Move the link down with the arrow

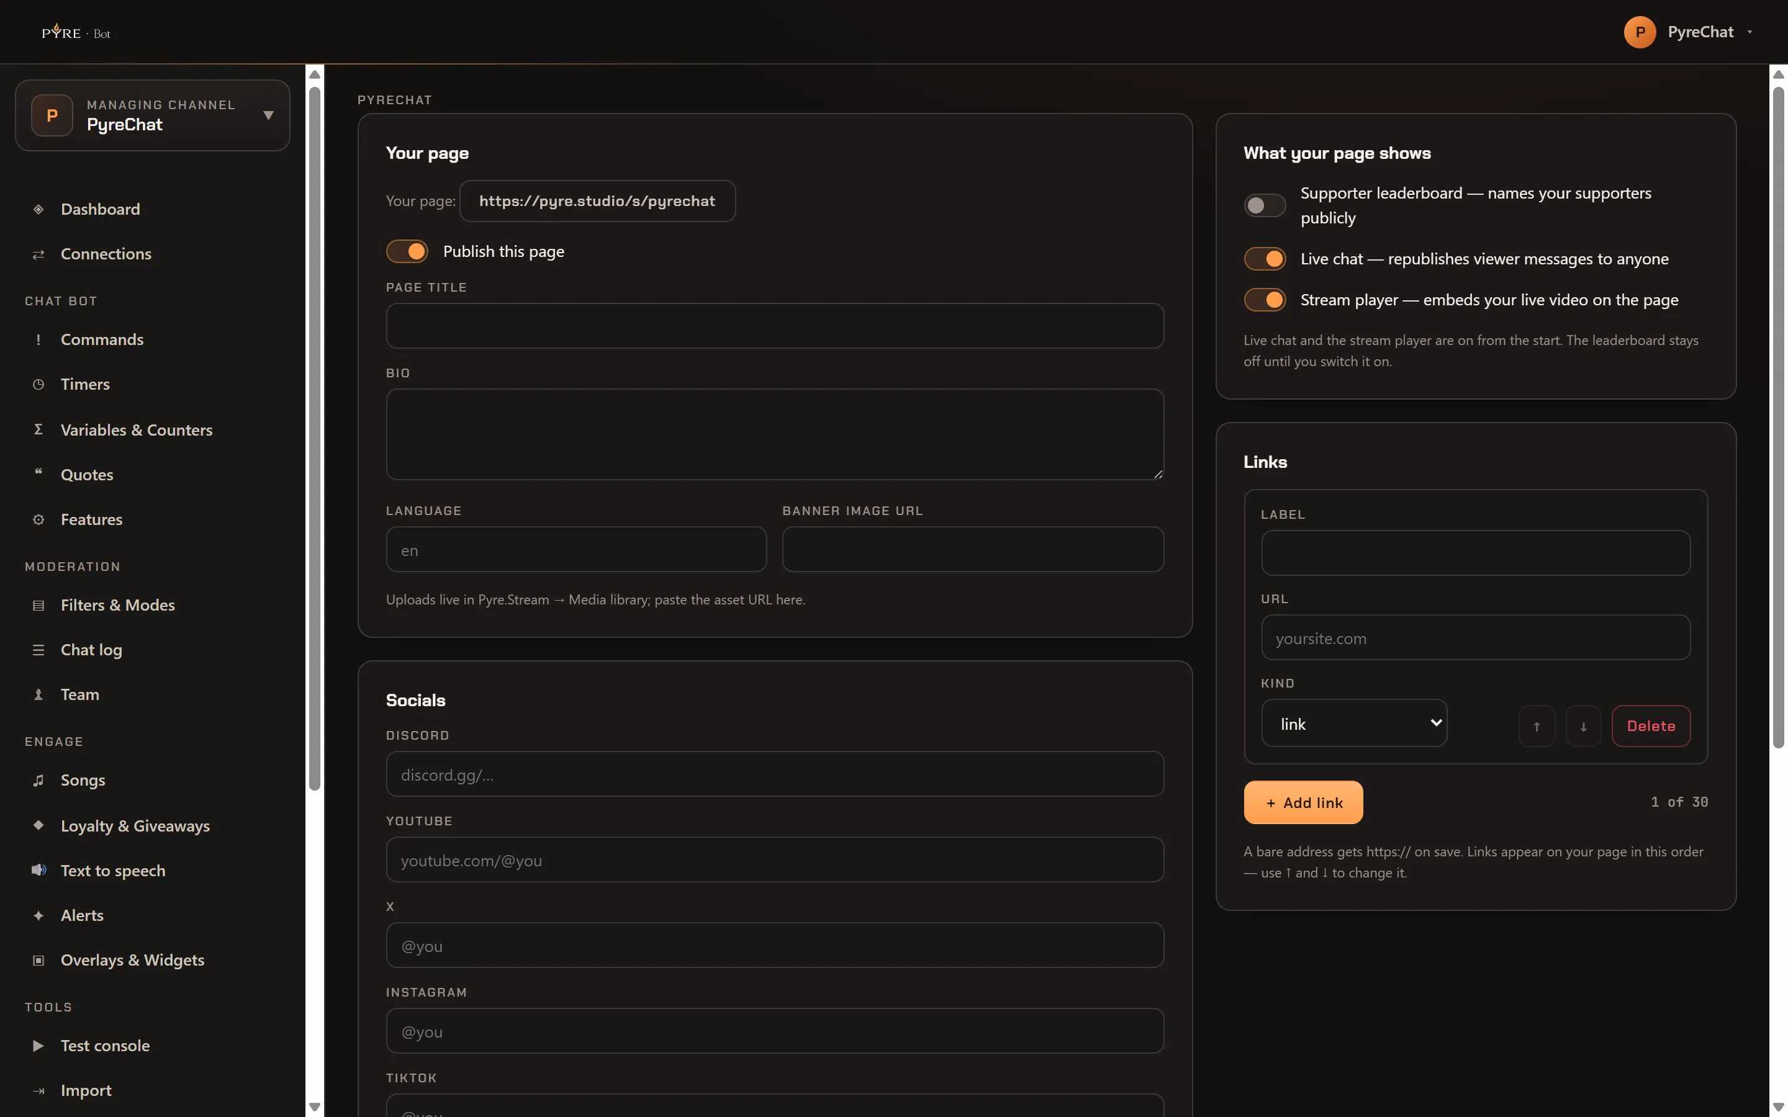tap(1583, 726)
